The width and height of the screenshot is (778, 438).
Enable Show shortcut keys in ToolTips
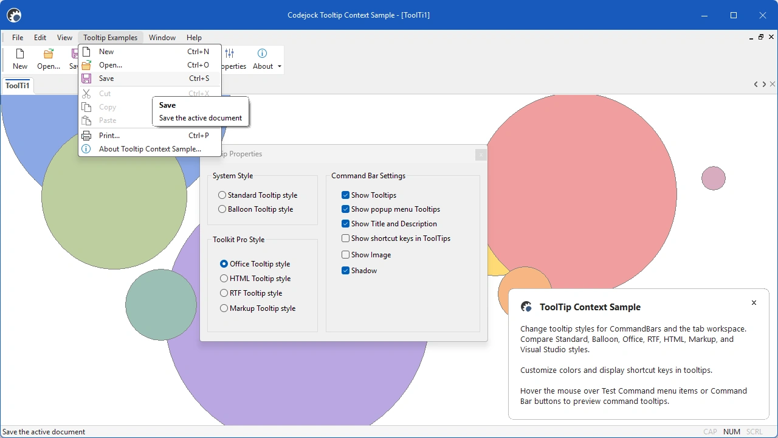396,238
